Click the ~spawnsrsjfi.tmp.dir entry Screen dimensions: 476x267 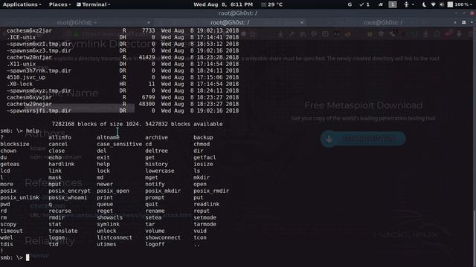39,111
